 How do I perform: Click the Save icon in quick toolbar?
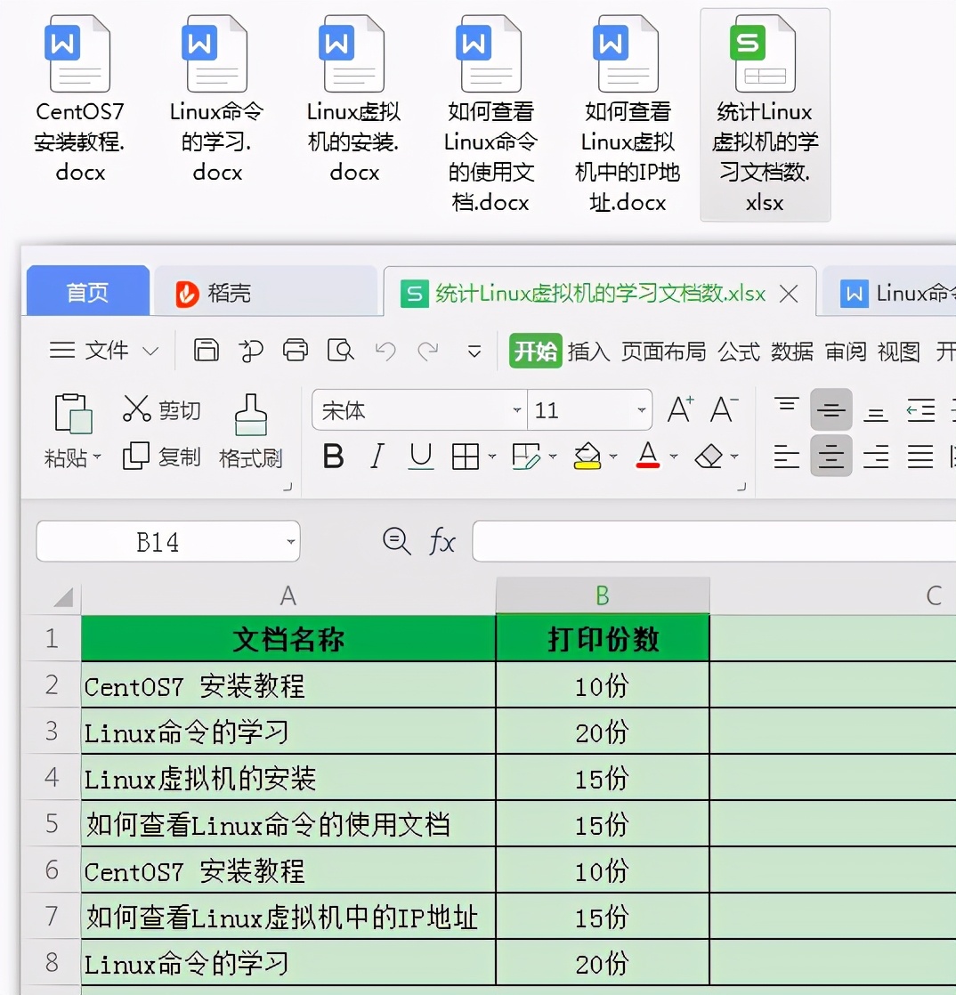coord(207,350)
